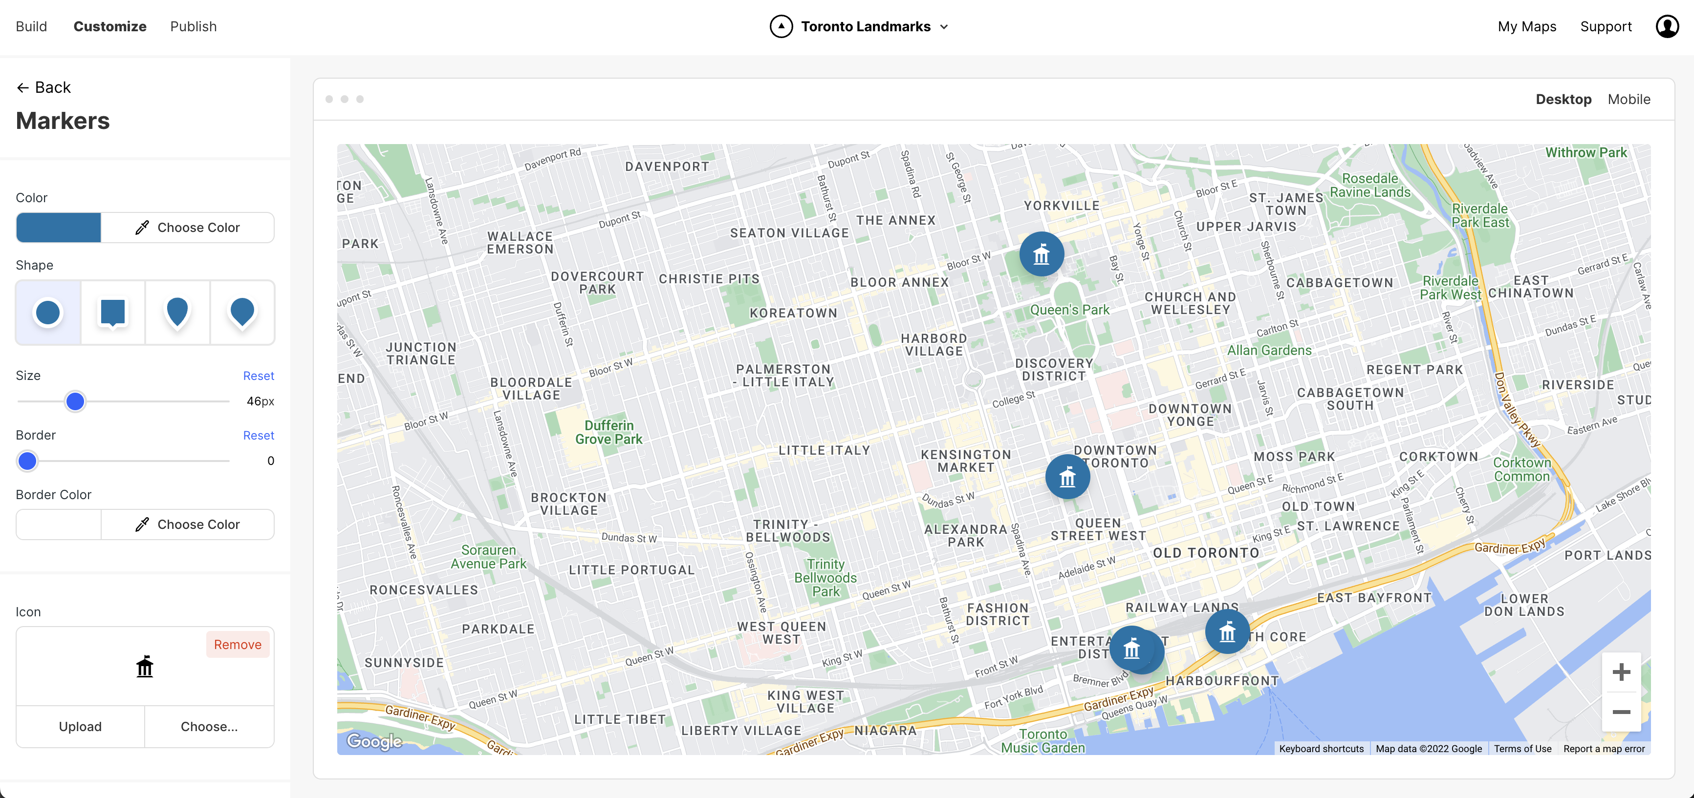Click the Google logo on the map
Viewport: 1694px width, 798px height.
(374, 741)
